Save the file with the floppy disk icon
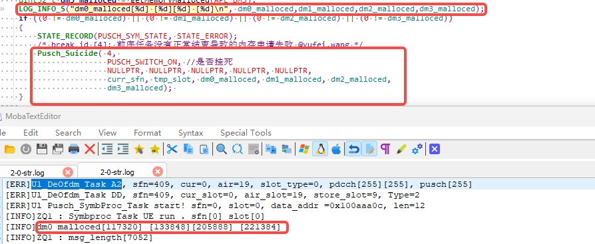 (x=42, y=150)
